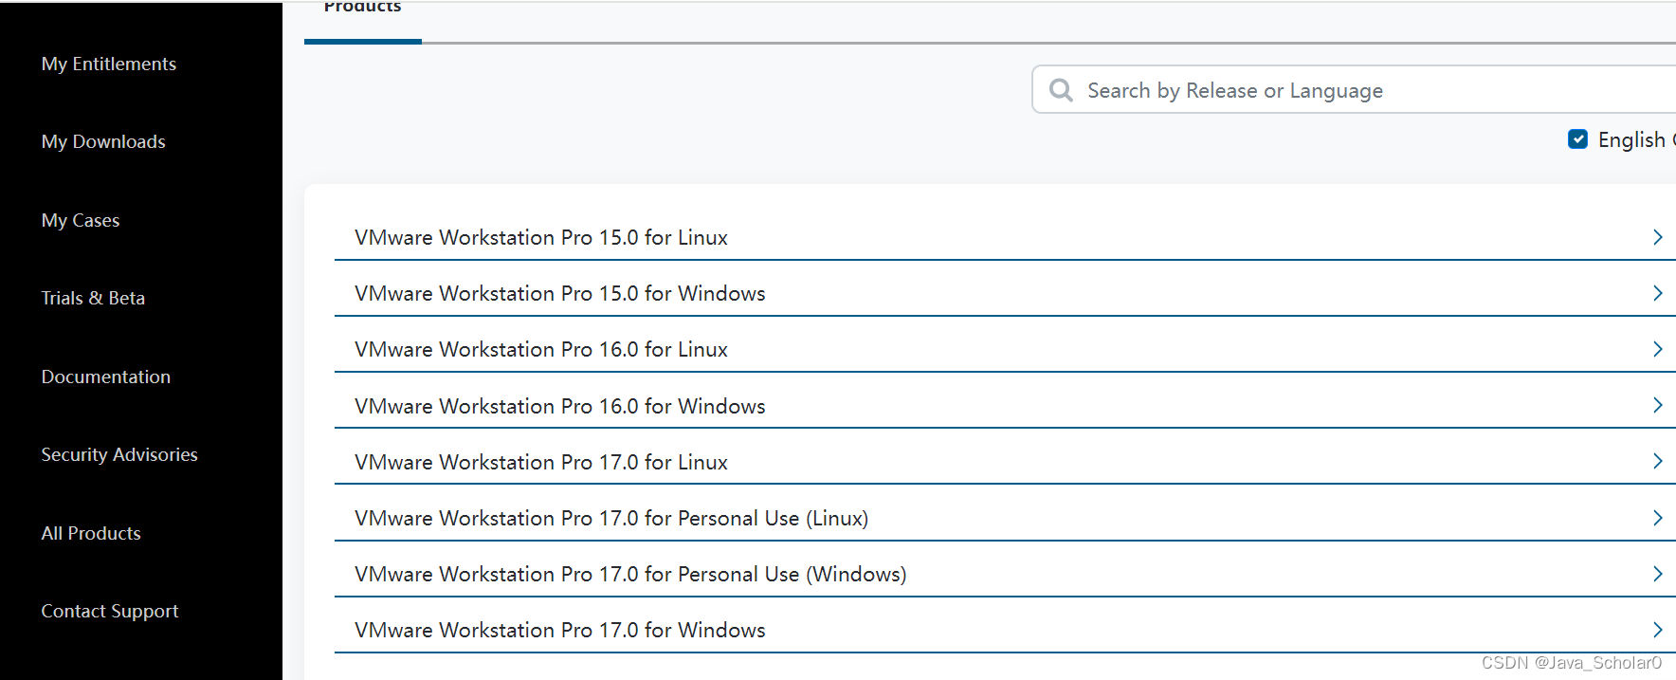Open My Cases page

coord(81,220)
